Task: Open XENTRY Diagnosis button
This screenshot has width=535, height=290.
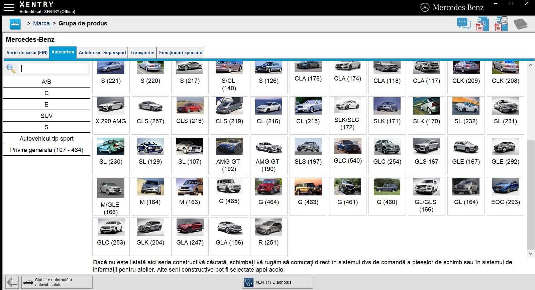Action: pos(278,282)
